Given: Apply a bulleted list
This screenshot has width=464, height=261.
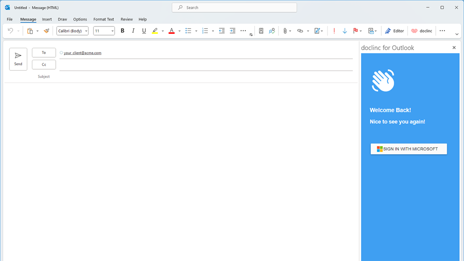Looking at the screenshot, I should pos(188,31).
